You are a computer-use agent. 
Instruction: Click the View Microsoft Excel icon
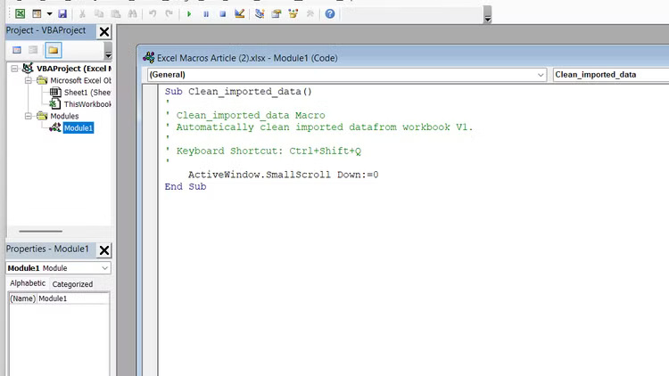pos(20,14)
